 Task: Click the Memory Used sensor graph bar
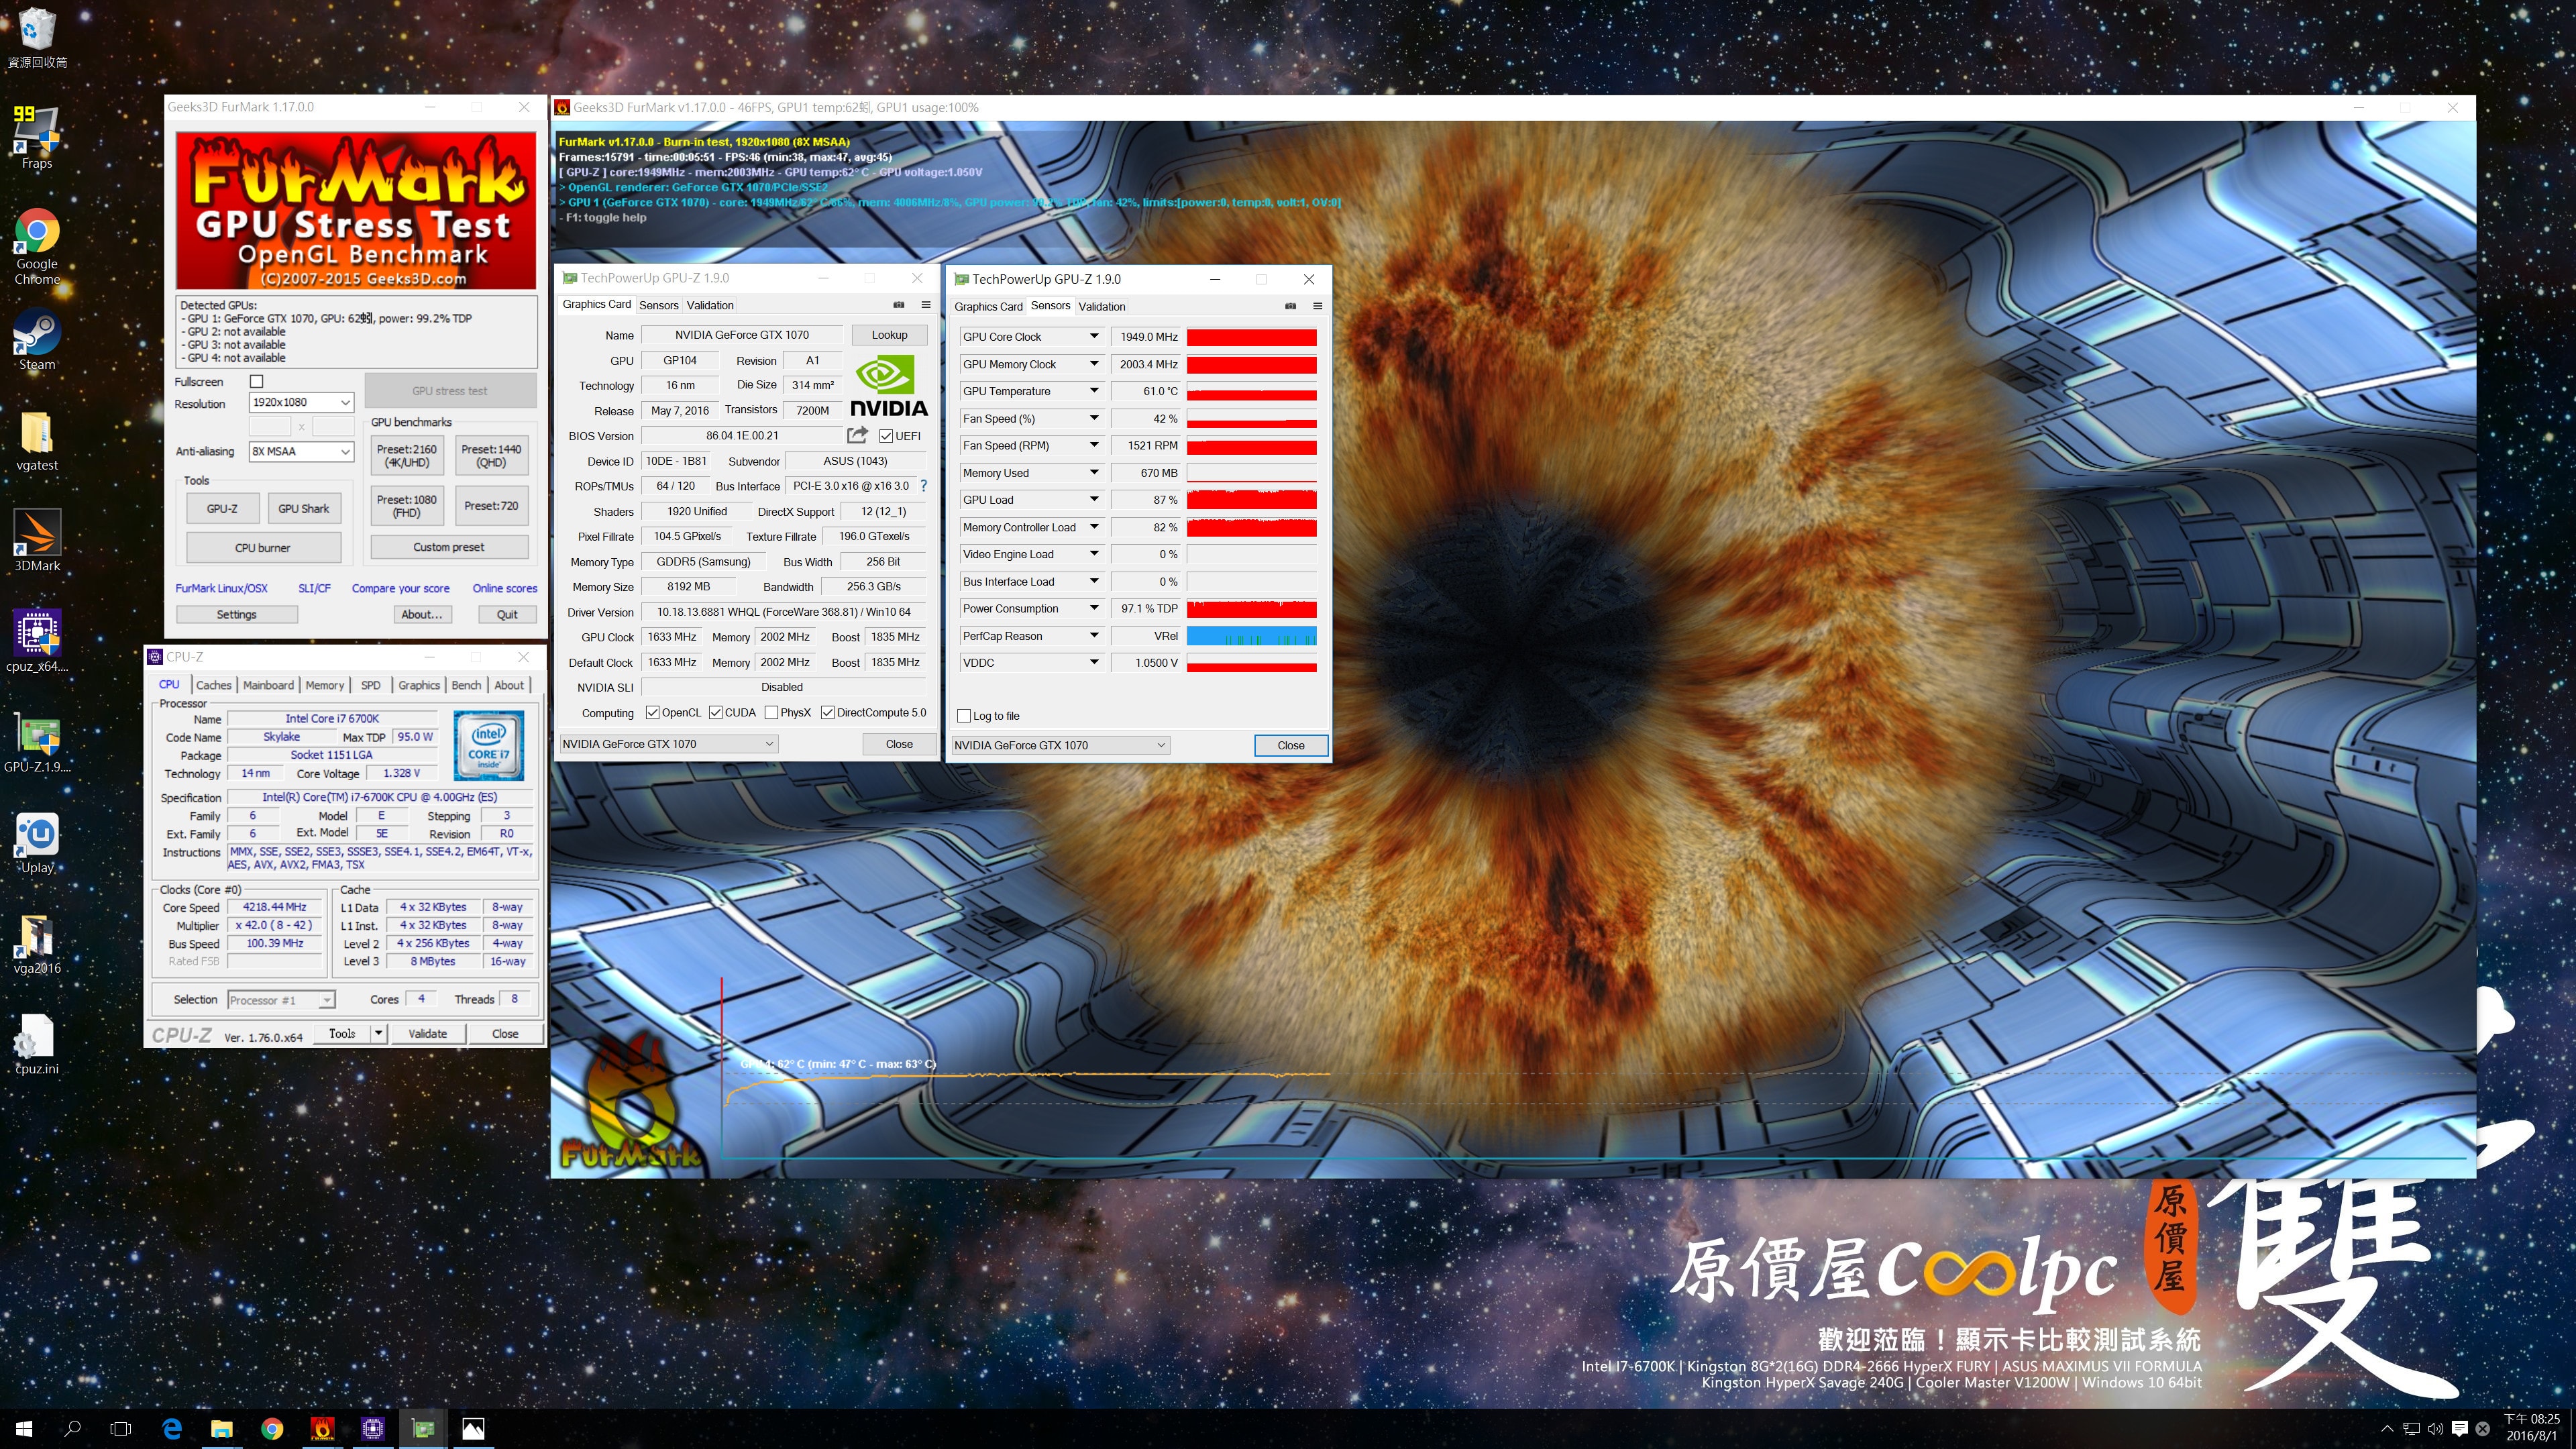[x=1251, y=473]
